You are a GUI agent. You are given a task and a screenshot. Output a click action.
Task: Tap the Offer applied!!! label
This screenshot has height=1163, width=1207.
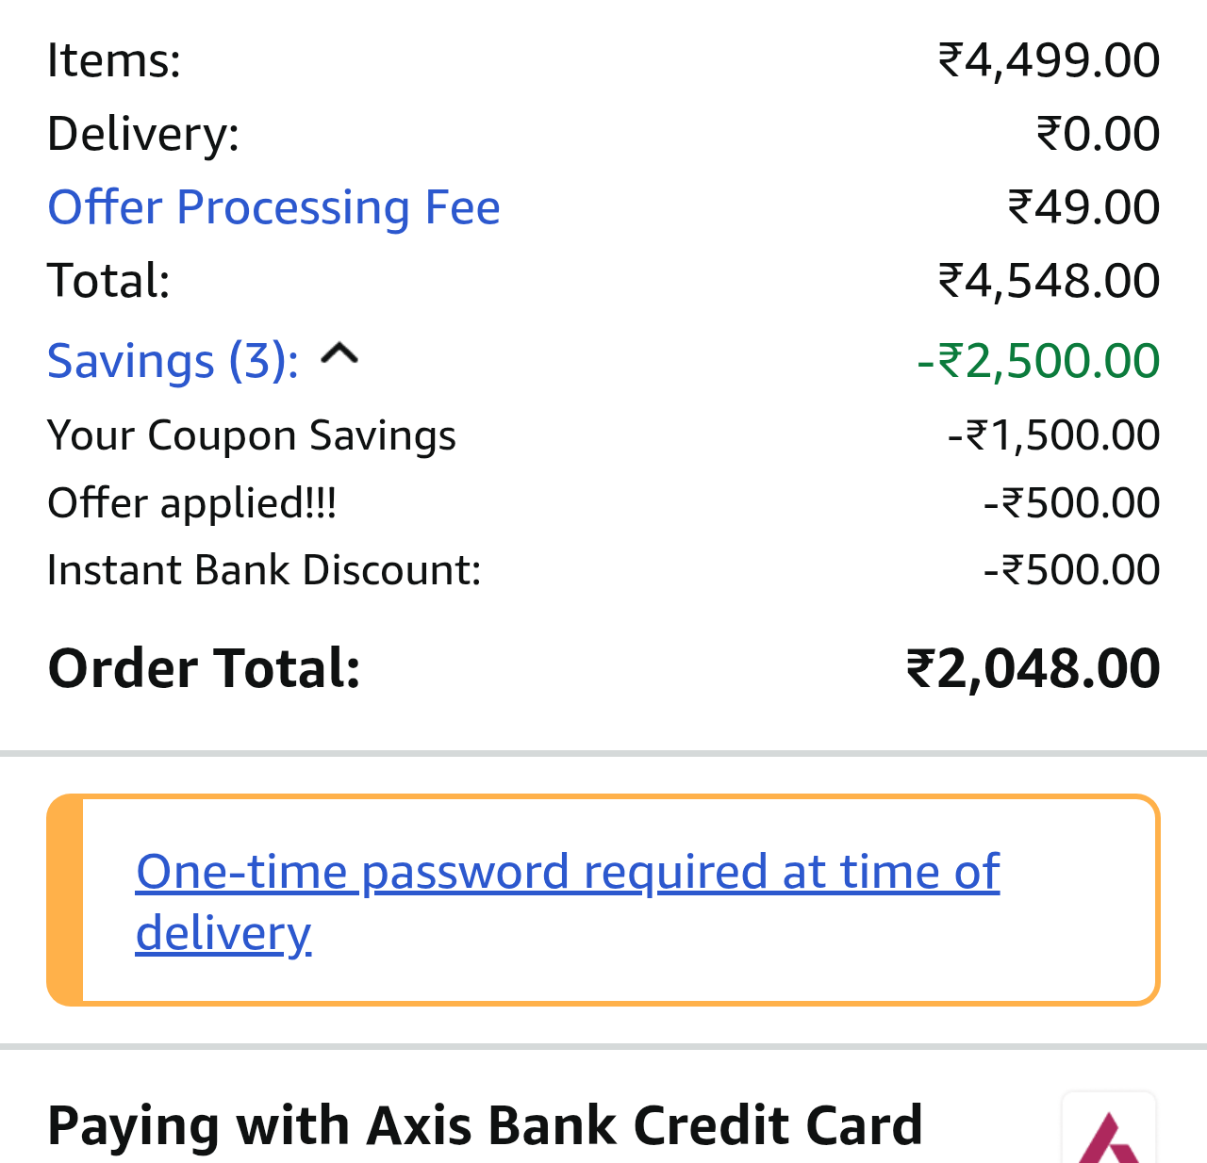(191, 503)
